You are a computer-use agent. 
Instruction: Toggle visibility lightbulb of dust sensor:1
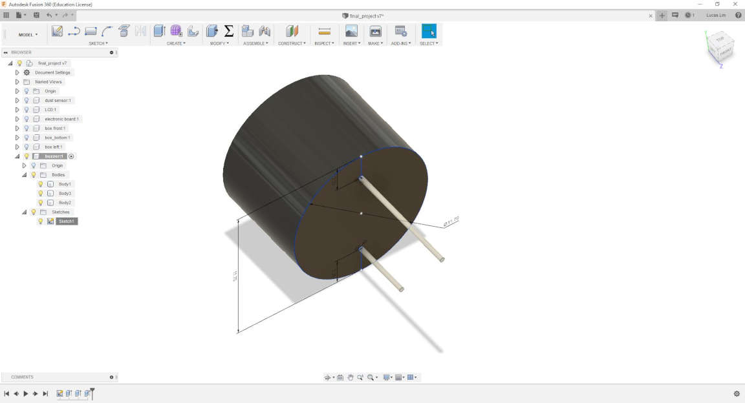[x=27, y=100]
